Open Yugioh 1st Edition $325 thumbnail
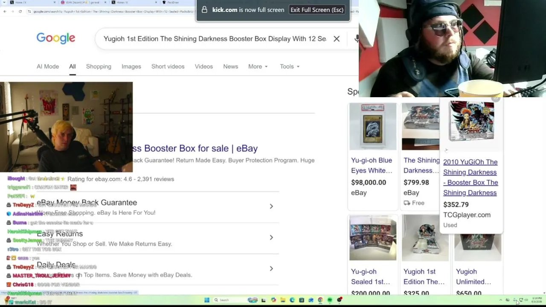 [x=425, y=237]
